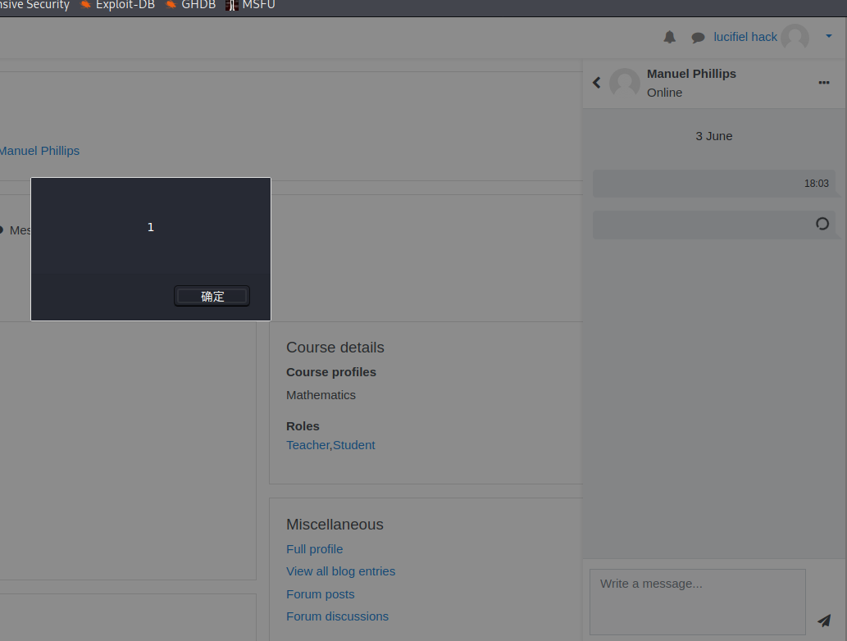Open the Forum posts link
This screenshot has width=847, height=641.
(x=321, y=594)
